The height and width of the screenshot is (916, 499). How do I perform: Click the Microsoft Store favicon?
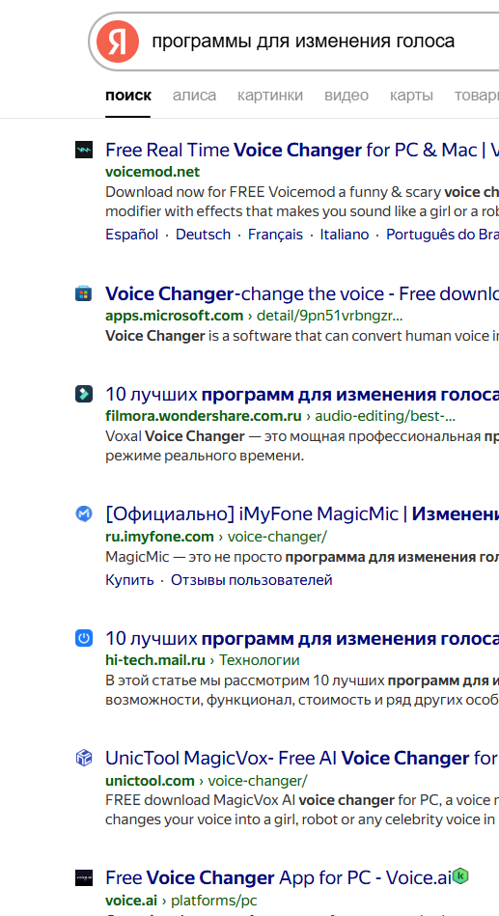tap(84, 293)
